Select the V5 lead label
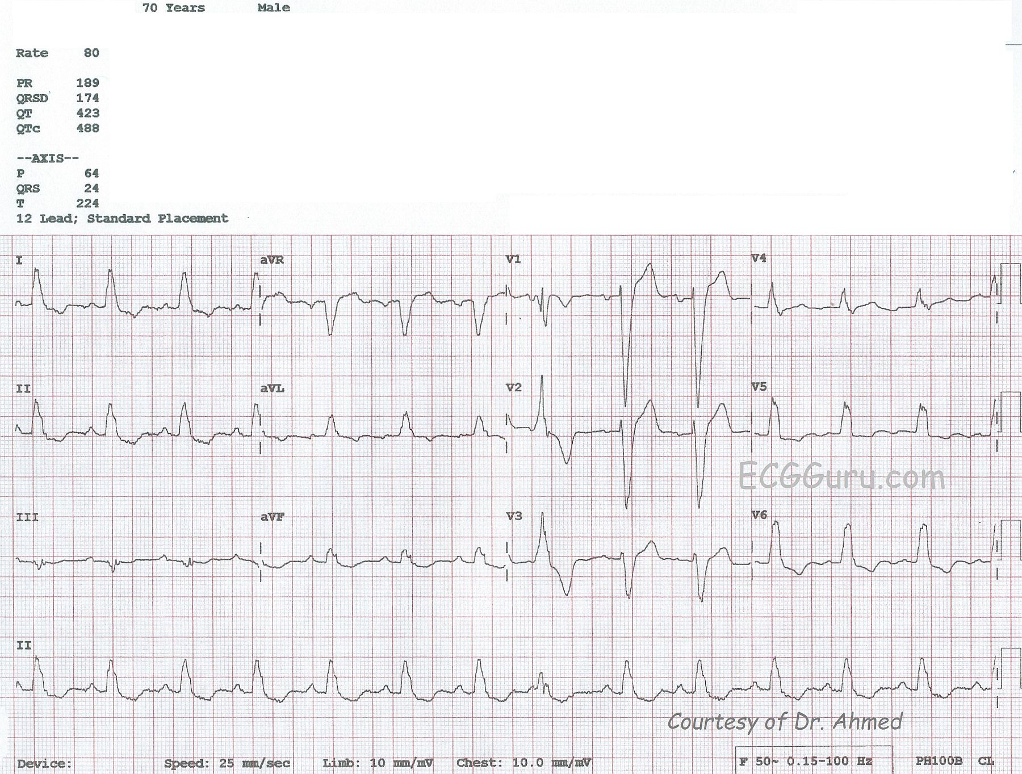Viewport: 1022px width, 774px height. click(x=759, y=387)
